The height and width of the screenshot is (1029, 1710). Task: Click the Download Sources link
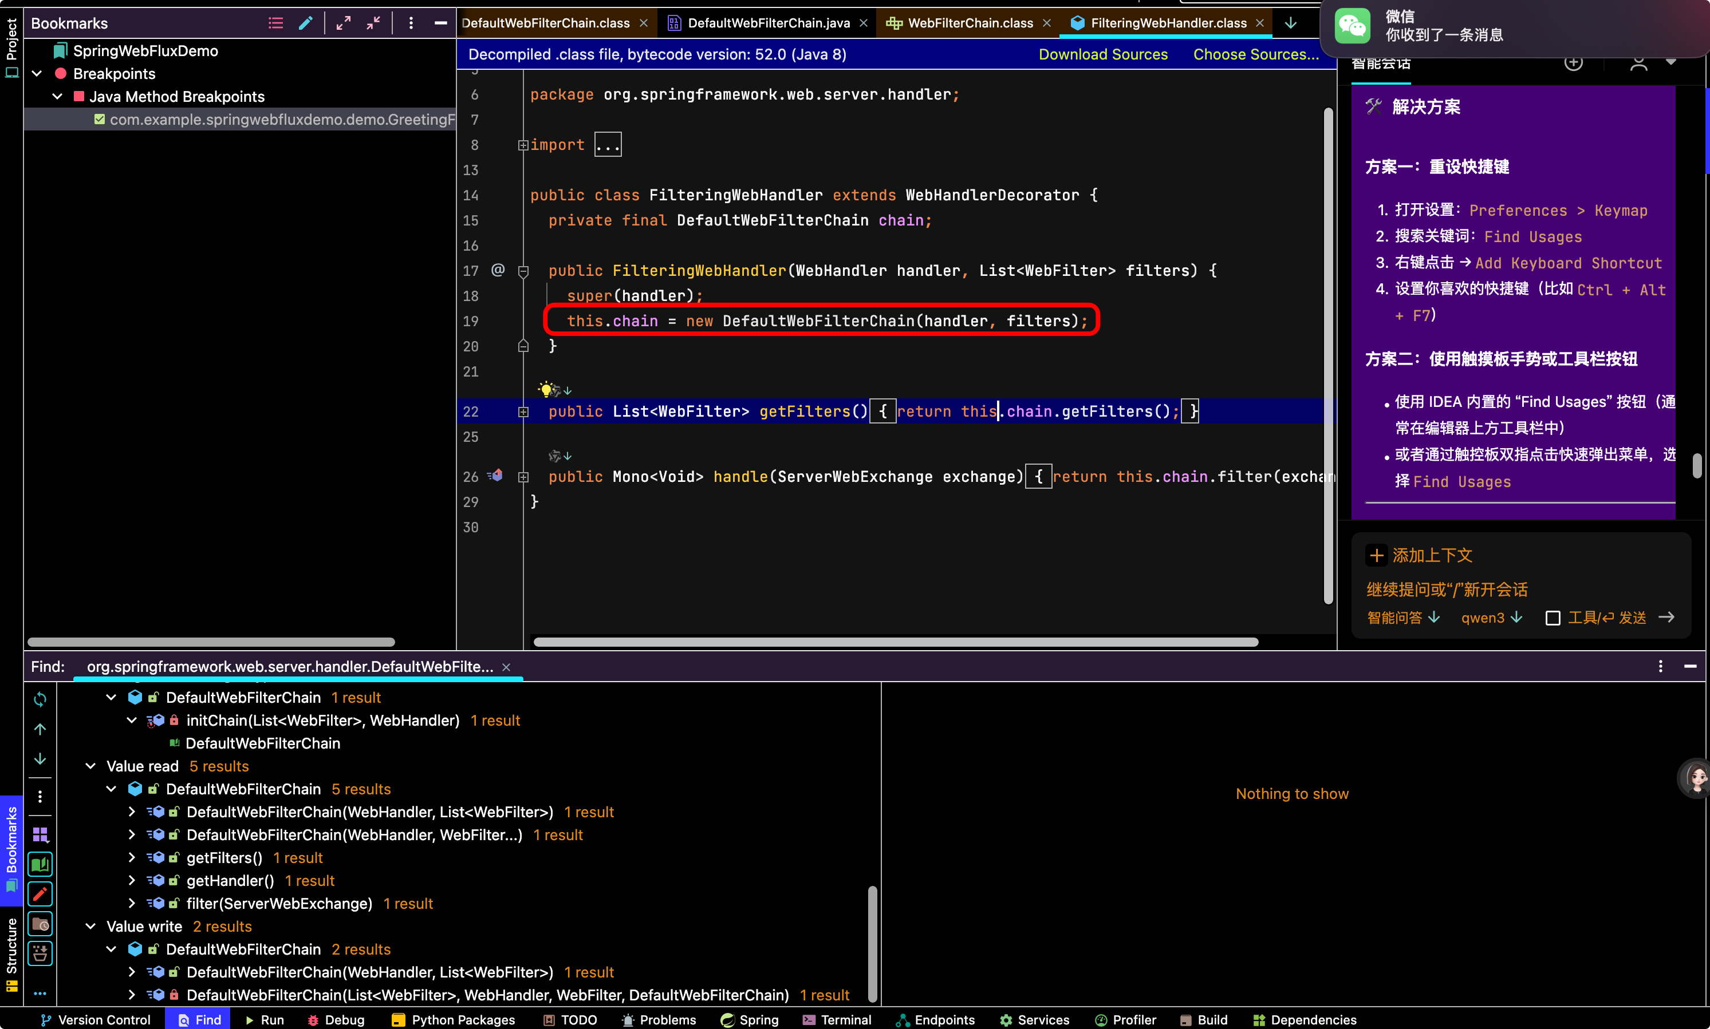pos(1103,54)
